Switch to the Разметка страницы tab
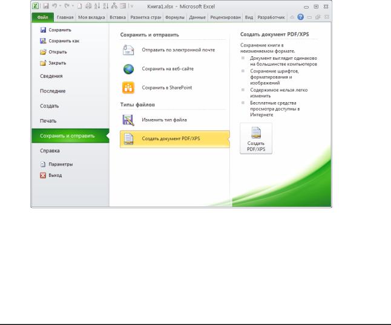Viewport: 391px width, 325px height. click(x=146, y=18)
